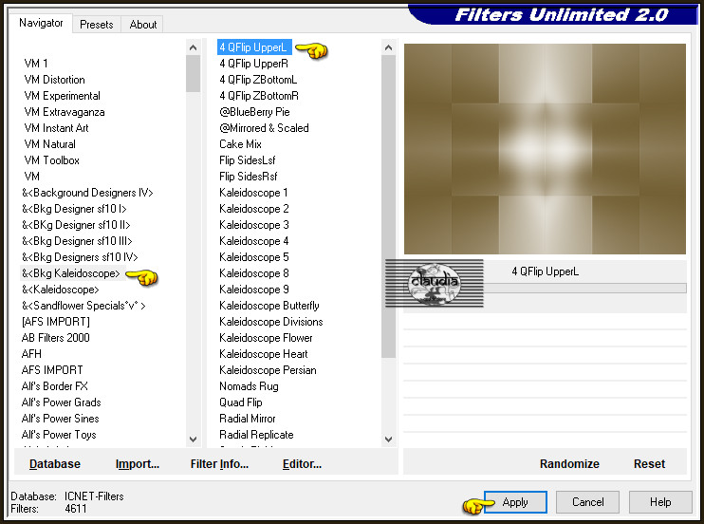Open the Editor... button
This screenshot has height=524, width=704.
click(x=302, y=464)
